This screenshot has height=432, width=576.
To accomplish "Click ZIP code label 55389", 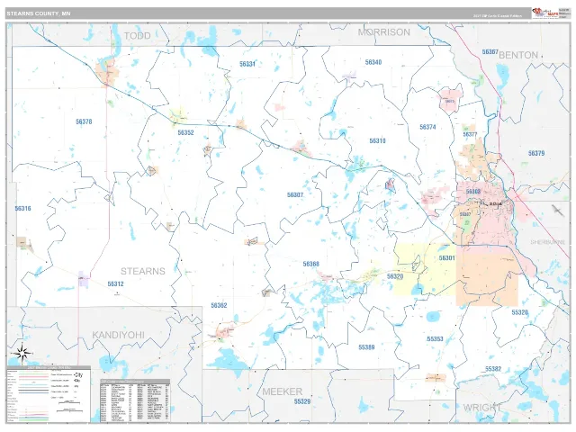I will coord(366,347).
